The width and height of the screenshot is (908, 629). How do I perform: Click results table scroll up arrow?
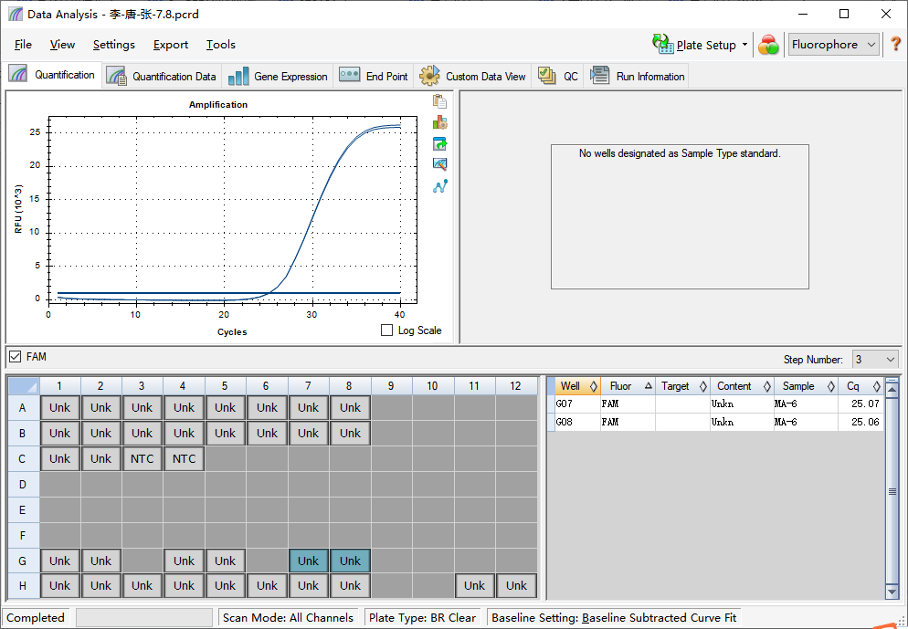[x=892, y=390]
